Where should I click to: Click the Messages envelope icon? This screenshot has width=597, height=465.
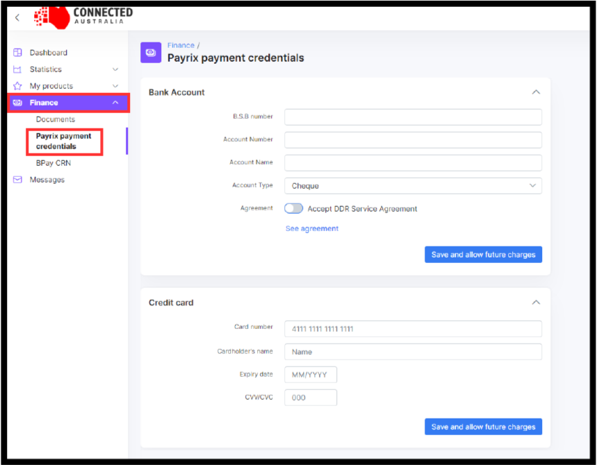coord(17,180)
